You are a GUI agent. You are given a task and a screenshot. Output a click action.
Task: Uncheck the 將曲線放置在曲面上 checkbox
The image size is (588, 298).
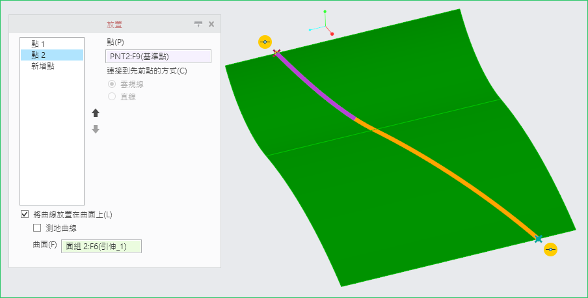[25, 214]
